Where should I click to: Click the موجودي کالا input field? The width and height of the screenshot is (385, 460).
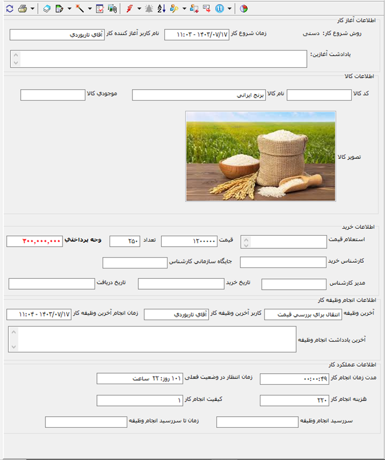point(52,95)
